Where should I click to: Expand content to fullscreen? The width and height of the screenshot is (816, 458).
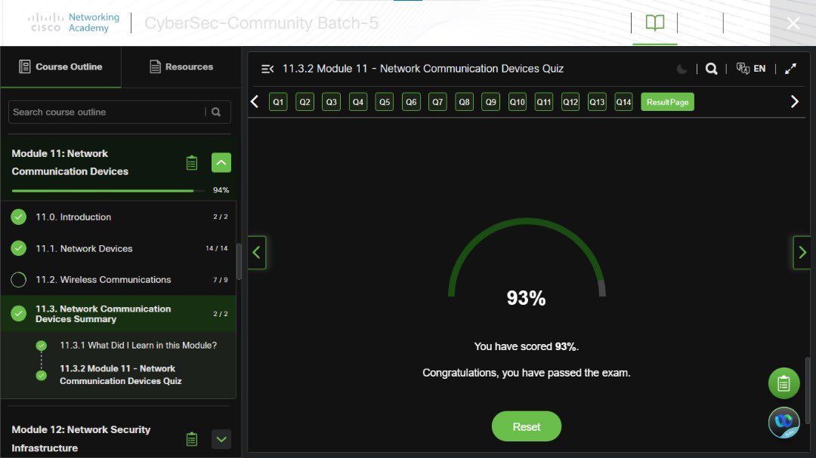(790, 69)
